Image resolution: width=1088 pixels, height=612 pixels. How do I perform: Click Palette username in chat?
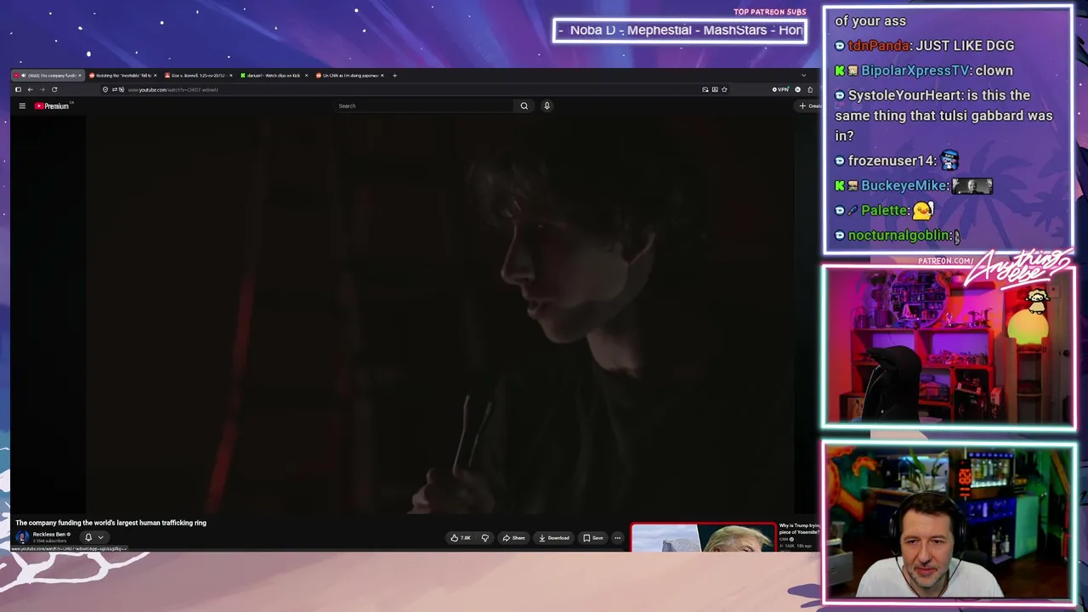pos(885,210)
